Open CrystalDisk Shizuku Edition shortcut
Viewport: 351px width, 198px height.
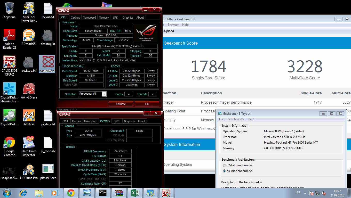(9, 93)
